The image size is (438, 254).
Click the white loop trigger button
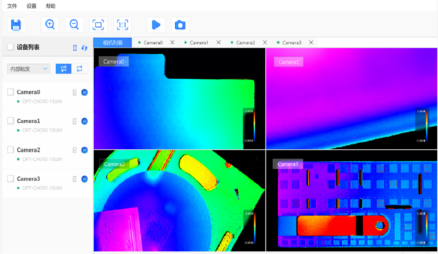80,69
